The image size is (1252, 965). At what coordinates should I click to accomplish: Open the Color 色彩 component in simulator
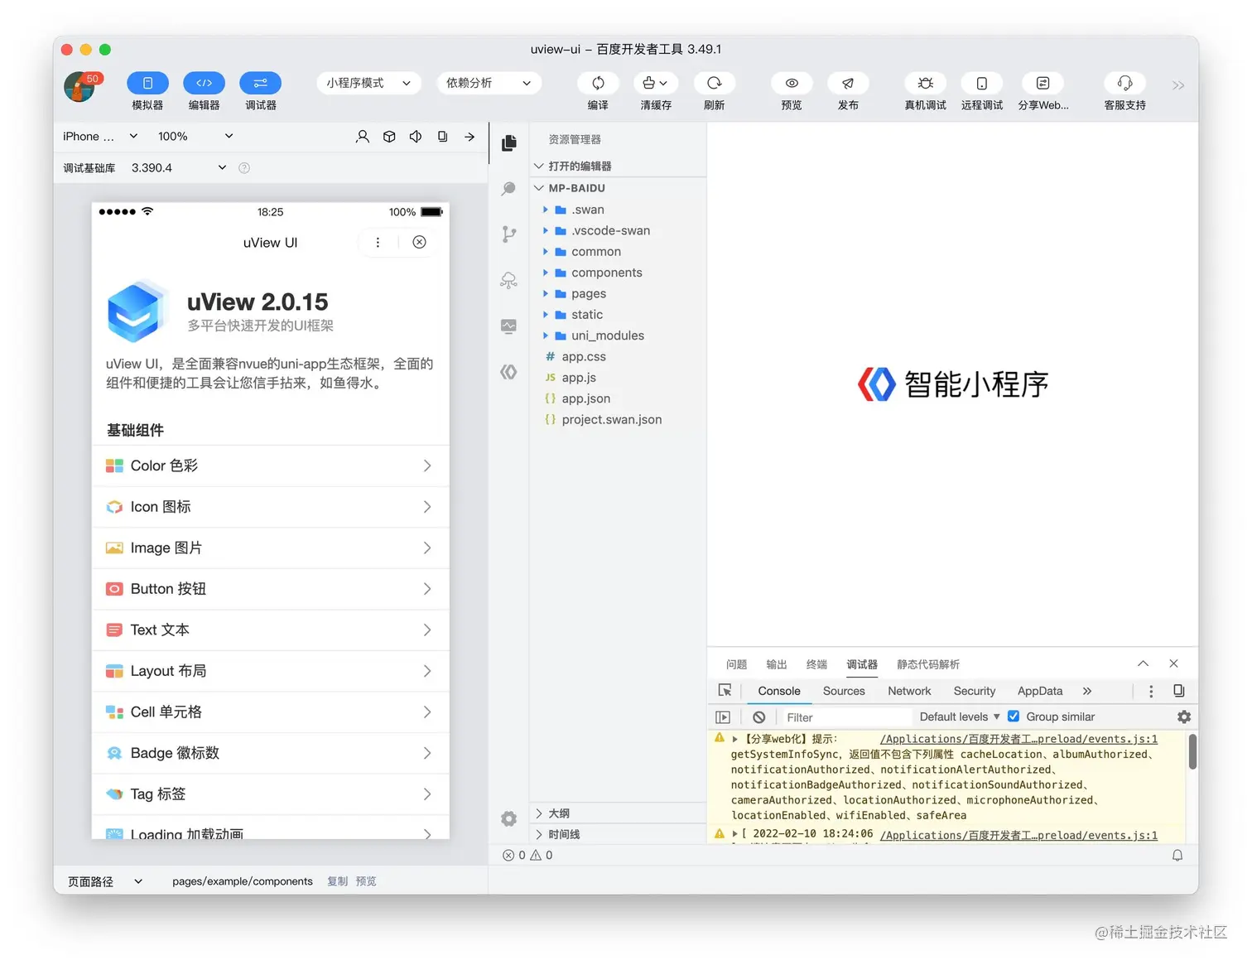coord(271,466)
